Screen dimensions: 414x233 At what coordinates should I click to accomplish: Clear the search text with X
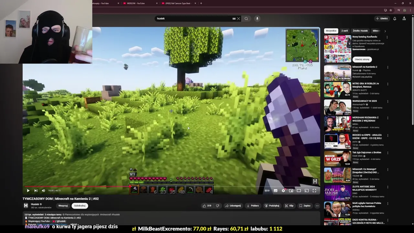point(239,18)
